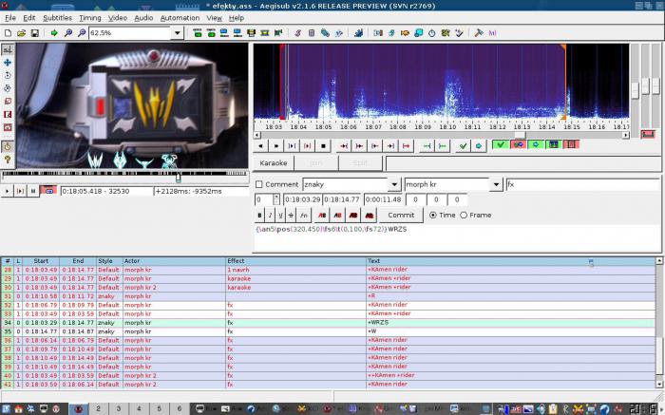Select the Rotate XY video tool
Image resolution: width=665 pixels, height=415 pixels.
[x=8, y=88]
